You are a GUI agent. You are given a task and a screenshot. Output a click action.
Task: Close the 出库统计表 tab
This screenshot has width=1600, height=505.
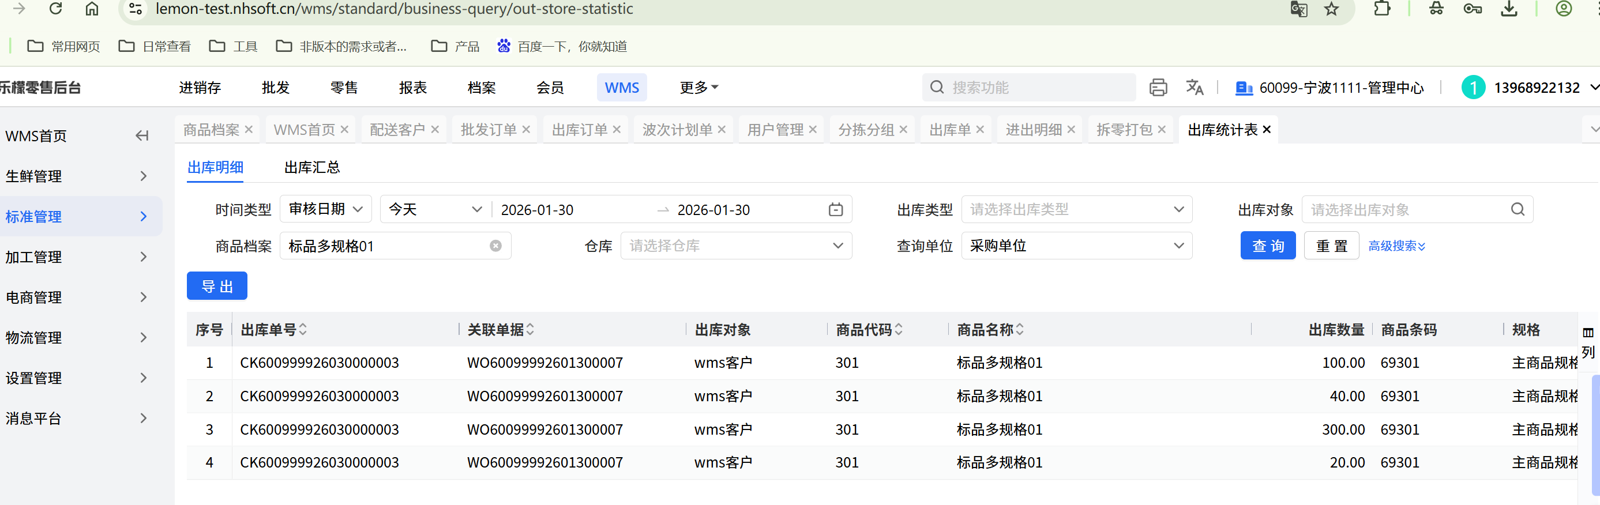click(x=1267, y=129)
